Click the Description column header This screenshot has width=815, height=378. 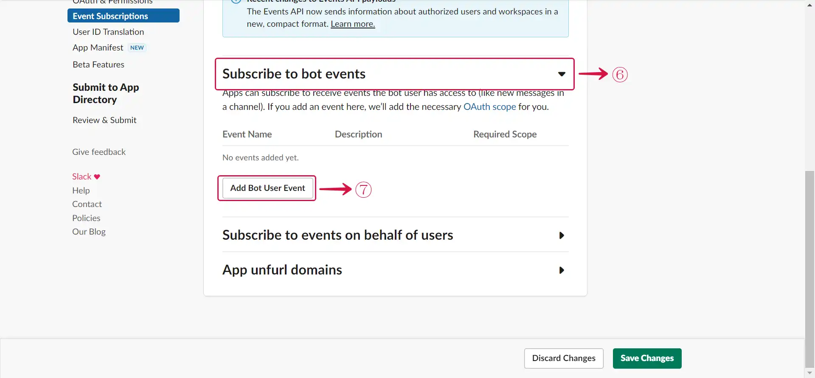(x=358, y=134)
